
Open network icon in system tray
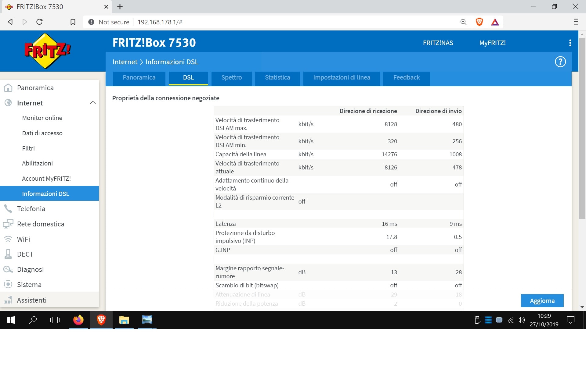point(511,320)
